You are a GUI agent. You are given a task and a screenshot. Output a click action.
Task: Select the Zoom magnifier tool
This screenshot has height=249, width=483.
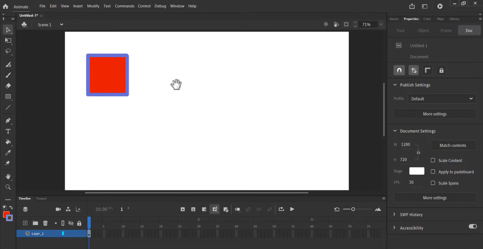[8, 187]
